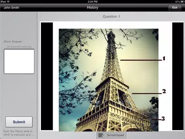Tap label number 1 on image
Image resolution: width=185 pixels, height=139 pixels.
pos(164,58)
